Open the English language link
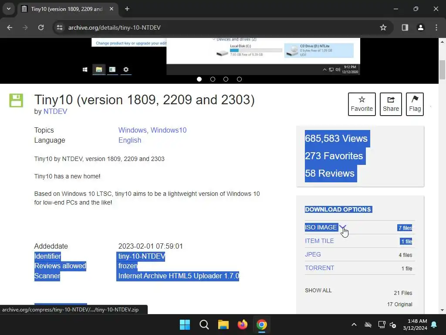This screenshot has height=335, width=446. (x=130, y=140)
